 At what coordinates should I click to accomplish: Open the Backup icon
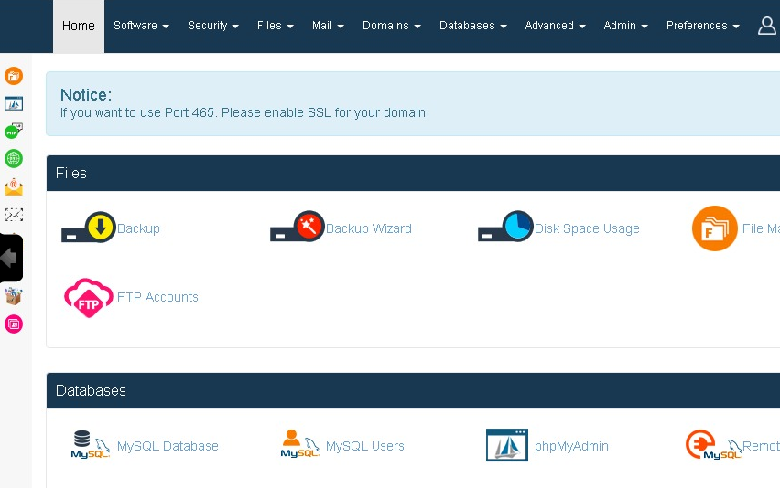pyautogui.click(x=89, y=228)
